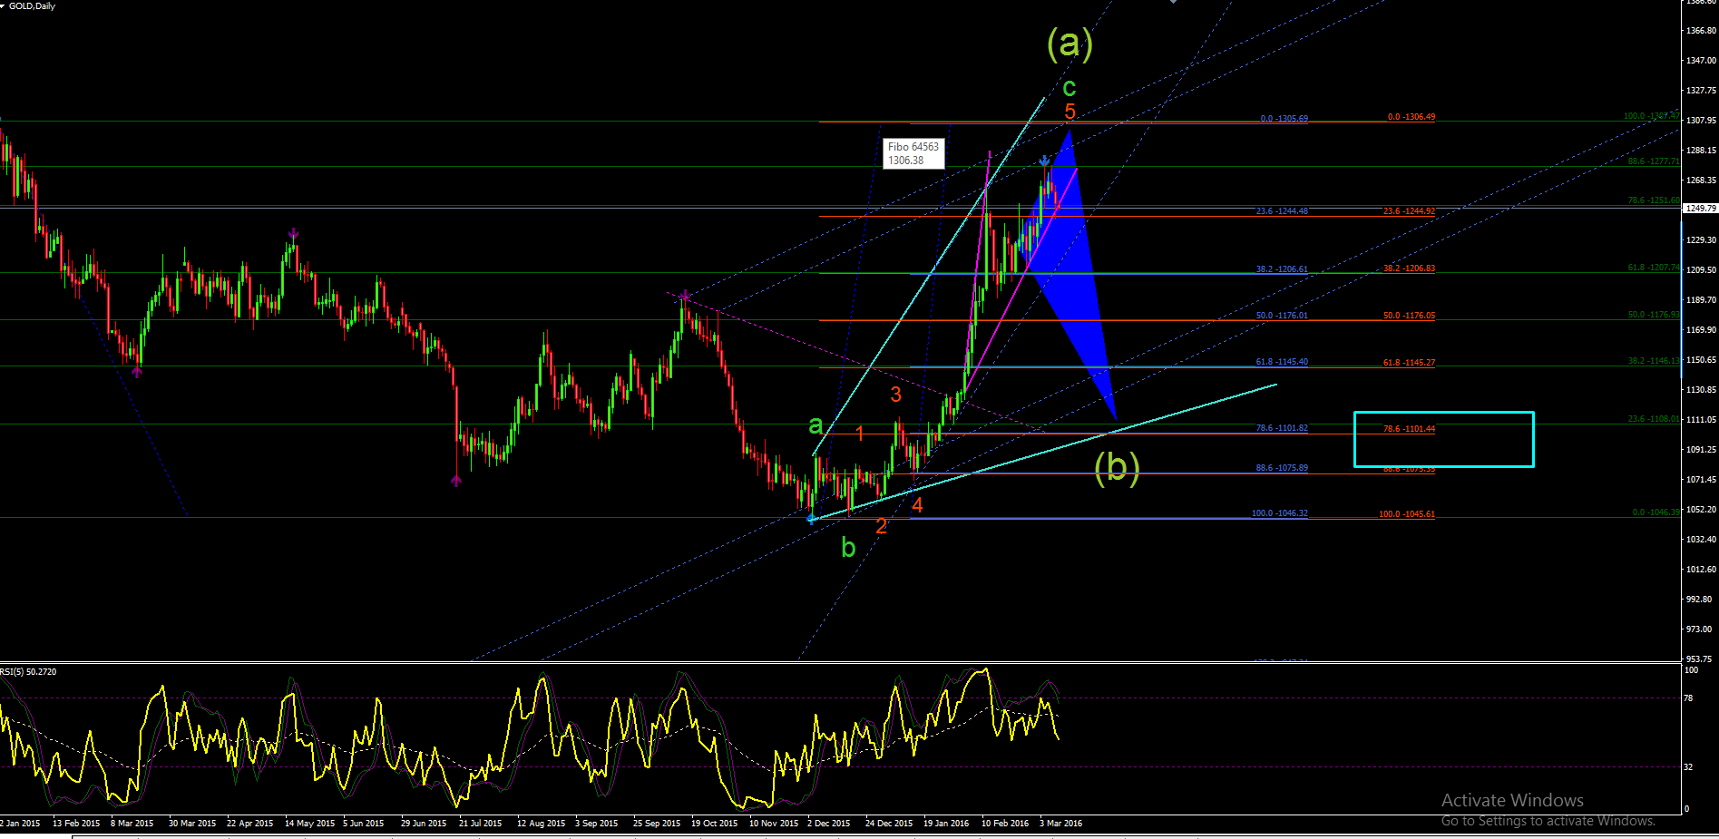Click the 10 Feb 2016 date on time axis
Image resolution: width=1719 pixels, height=839 pixels.
1005,824
